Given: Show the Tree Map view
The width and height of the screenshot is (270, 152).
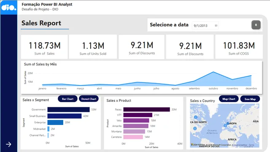Looking at the screenshot, I should 250,99.
